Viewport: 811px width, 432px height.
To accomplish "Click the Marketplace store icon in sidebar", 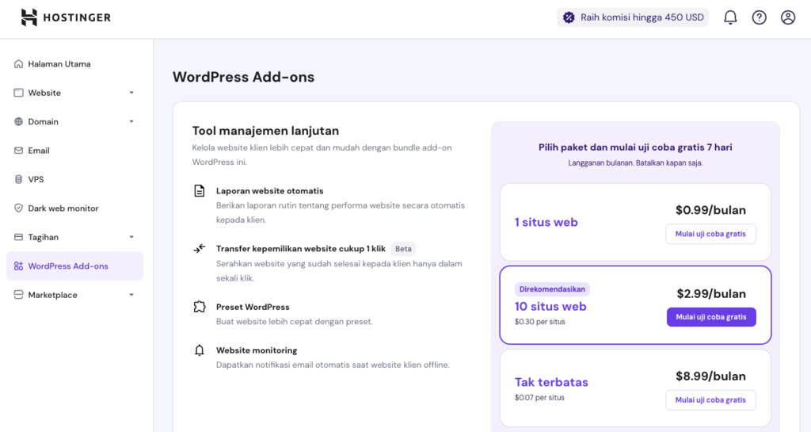I will pyautogui.click(x=19, y=295).
